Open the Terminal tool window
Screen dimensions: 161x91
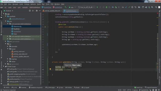tap(23, 87)
